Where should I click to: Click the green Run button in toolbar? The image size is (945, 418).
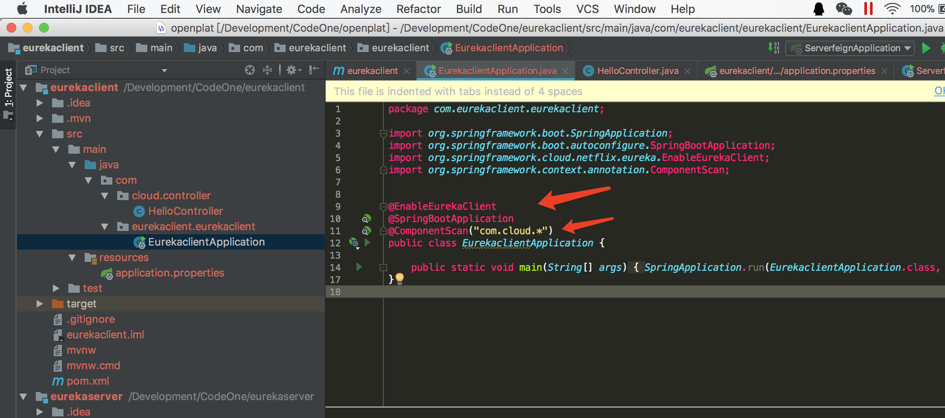tap(926, 48)
